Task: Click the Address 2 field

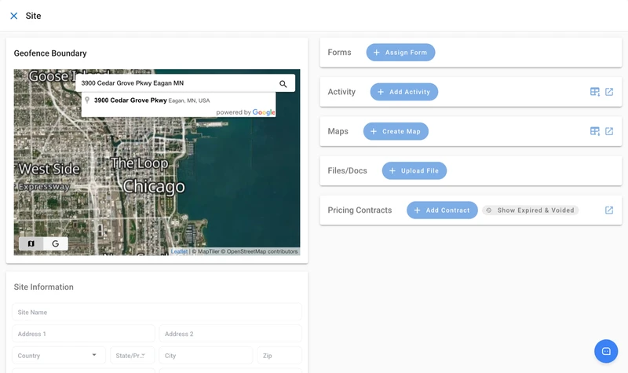Action: coord(230,334)
